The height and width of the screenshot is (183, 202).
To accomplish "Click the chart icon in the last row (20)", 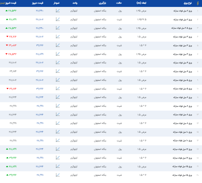I will point(58,175).
